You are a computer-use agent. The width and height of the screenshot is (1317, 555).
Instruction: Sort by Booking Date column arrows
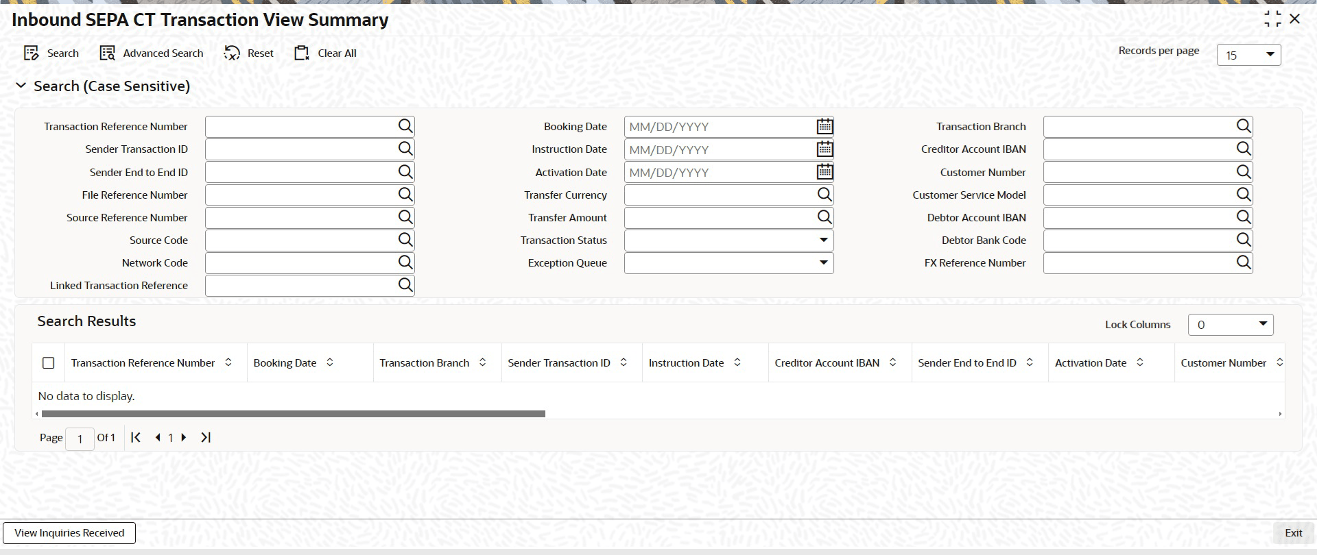330,362
